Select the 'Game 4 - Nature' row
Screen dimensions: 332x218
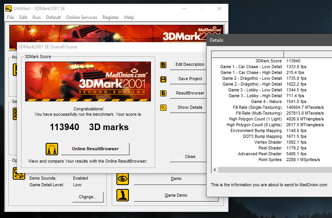coord(272,102)
